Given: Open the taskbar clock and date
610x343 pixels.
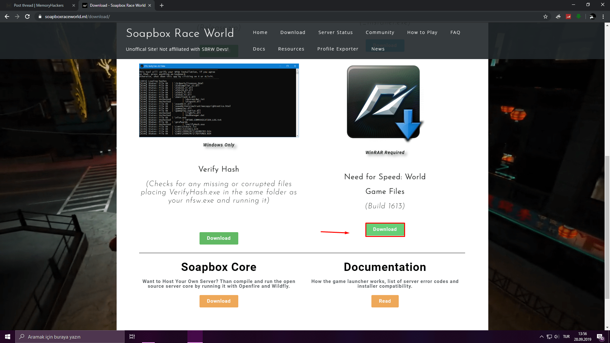Looking at the screenshot, I should [x=583, y=337].
